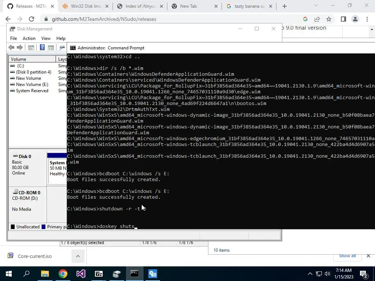Open the Disk Management taskbar icon

click(117, 274)
